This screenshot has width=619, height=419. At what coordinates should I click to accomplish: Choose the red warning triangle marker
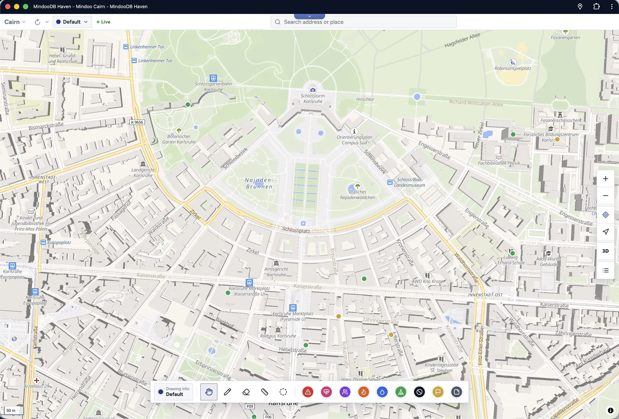(x=308, y=392)
